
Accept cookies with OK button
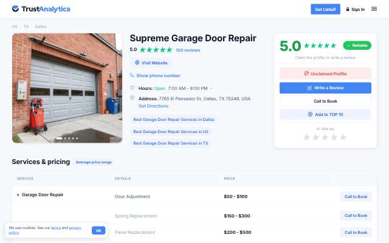(98, 231)
